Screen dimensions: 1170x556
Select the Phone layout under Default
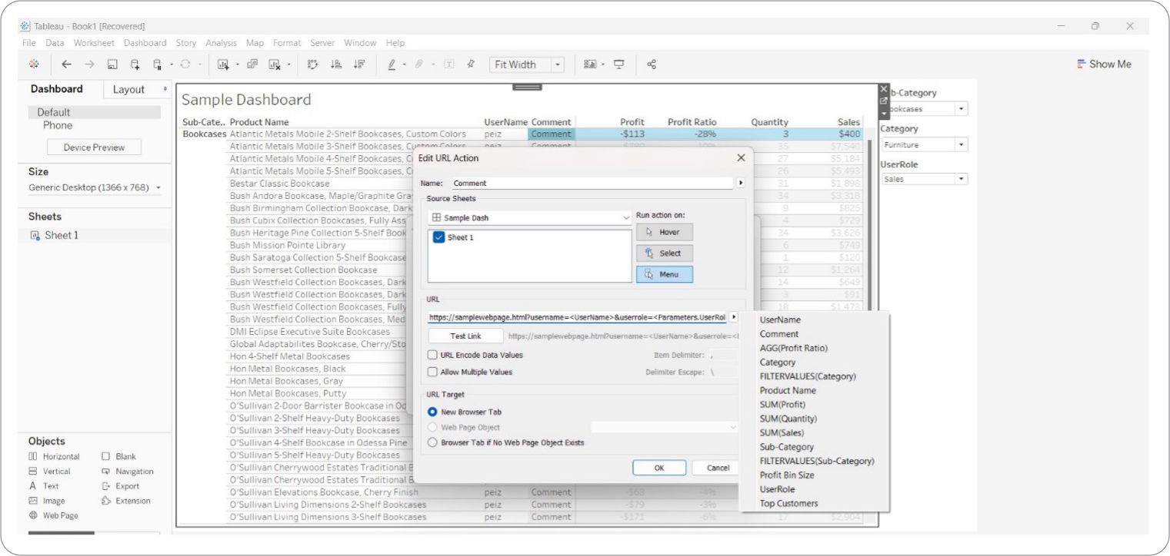pos(58,125)
